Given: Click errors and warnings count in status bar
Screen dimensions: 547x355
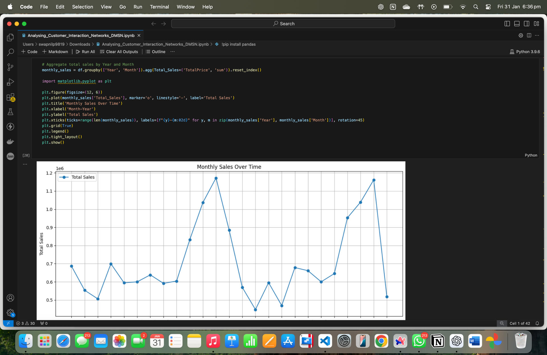Looking at the screenshot, I should click(25, 323).
